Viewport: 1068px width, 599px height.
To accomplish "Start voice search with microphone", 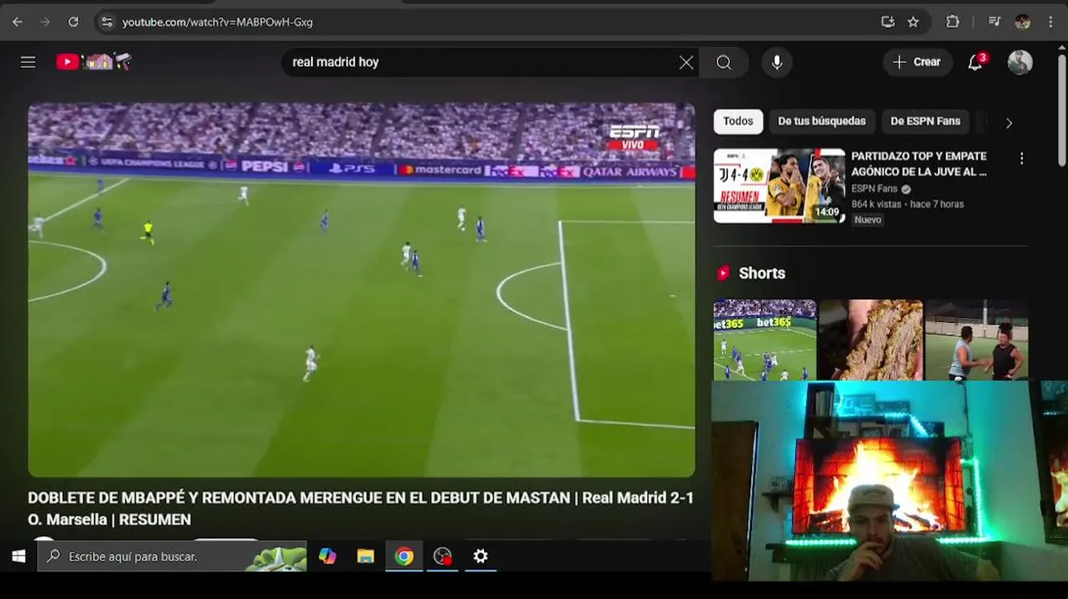I will coord(777,62).
